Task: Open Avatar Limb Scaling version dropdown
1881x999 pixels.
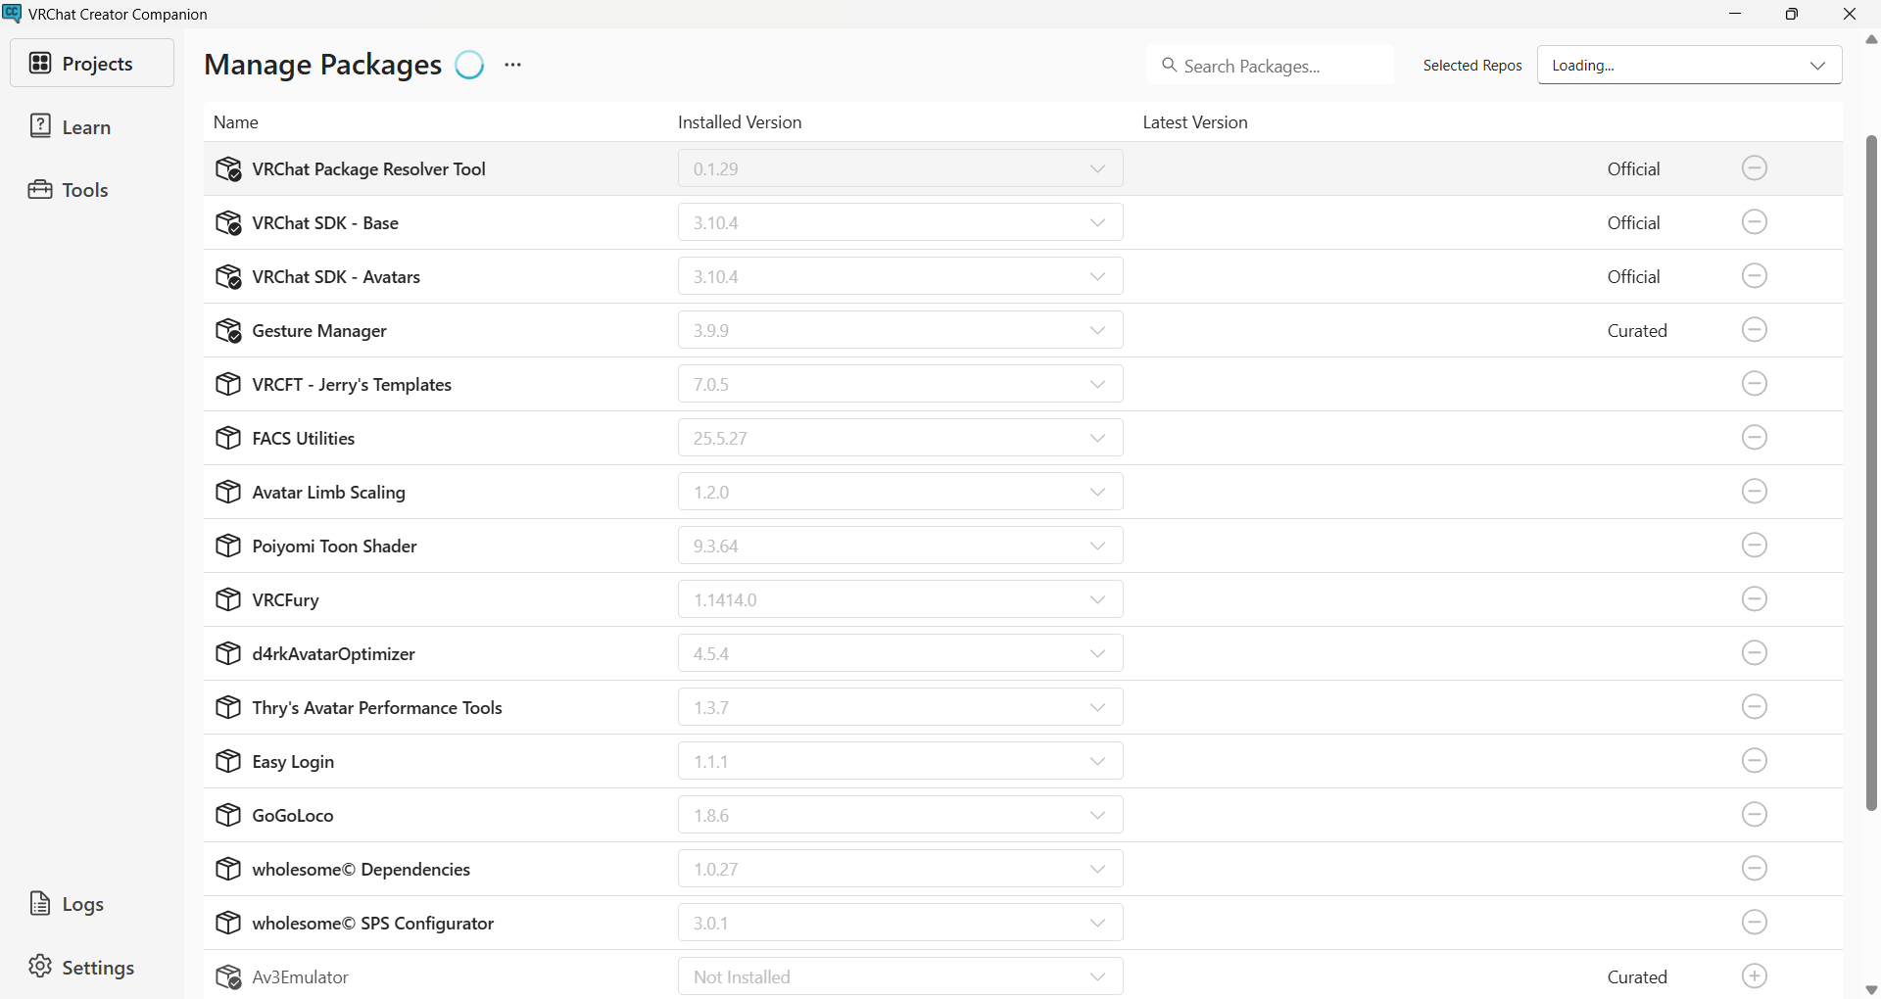Action: coord(900,492)
